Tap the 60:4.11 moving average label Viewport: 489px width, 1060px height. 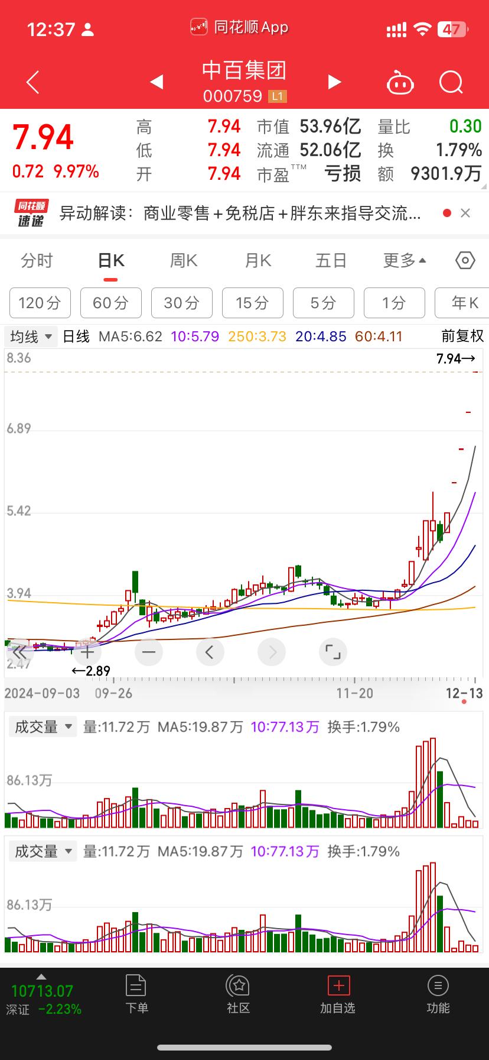tap(379, 337)
